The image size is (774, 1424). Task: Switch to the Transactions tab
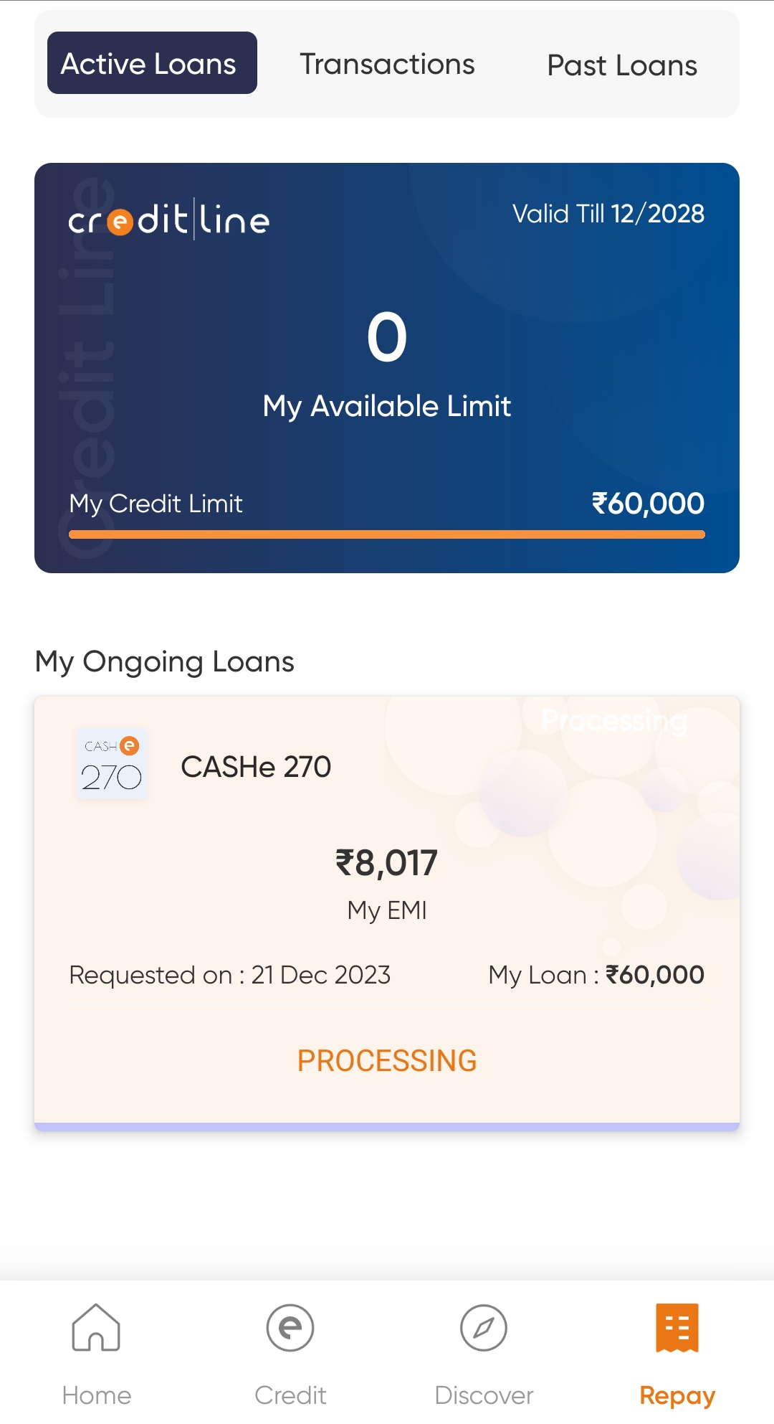click(x=387, y=64)
